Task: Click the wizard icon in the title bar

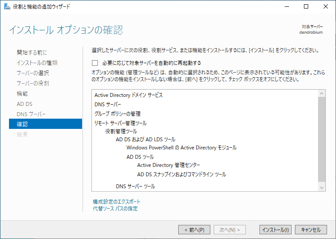Action: pos(7,7)
